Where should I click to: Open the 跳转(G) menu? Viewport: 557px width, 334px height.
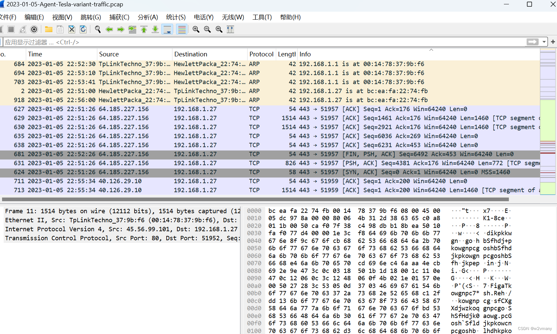coord(91,17)
